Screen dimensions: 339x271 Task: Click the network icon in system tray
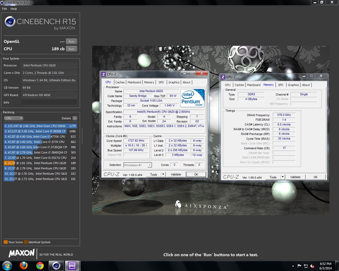[x=306, y=266]
